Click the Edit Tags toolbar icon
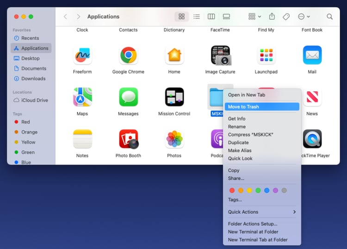The width and height of the screenshot is (347, 249). click(286, 17)
